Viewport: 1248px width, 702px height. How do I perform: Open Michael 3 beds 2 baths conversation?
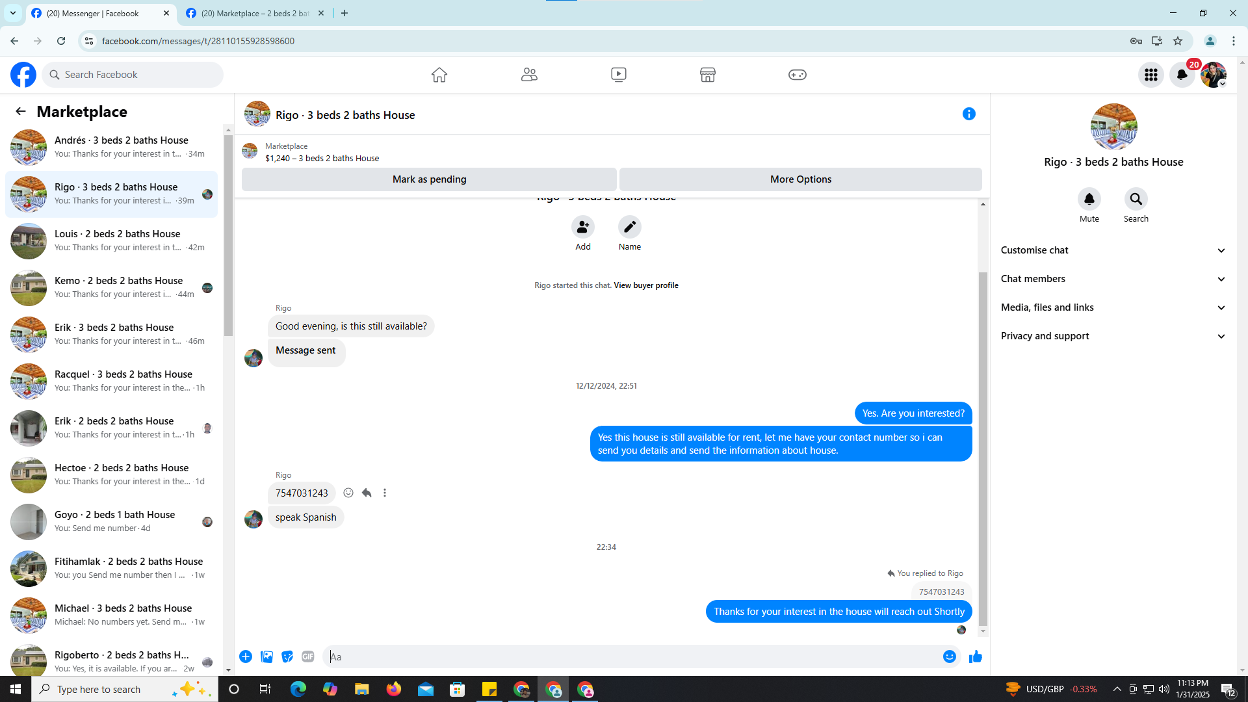112,616
